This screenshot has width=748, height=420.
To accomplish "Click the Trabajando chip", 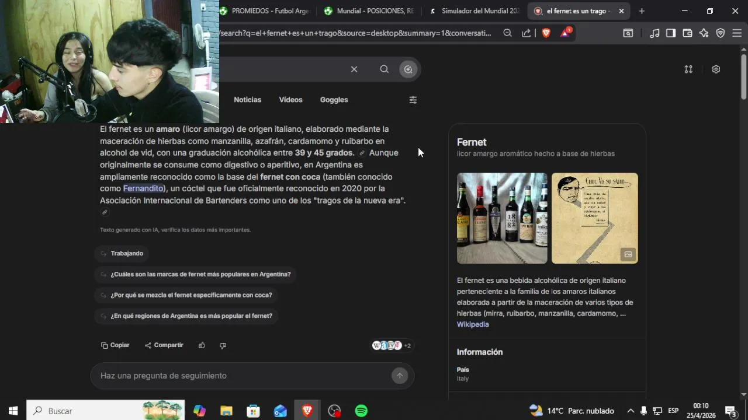I will 122,253.
